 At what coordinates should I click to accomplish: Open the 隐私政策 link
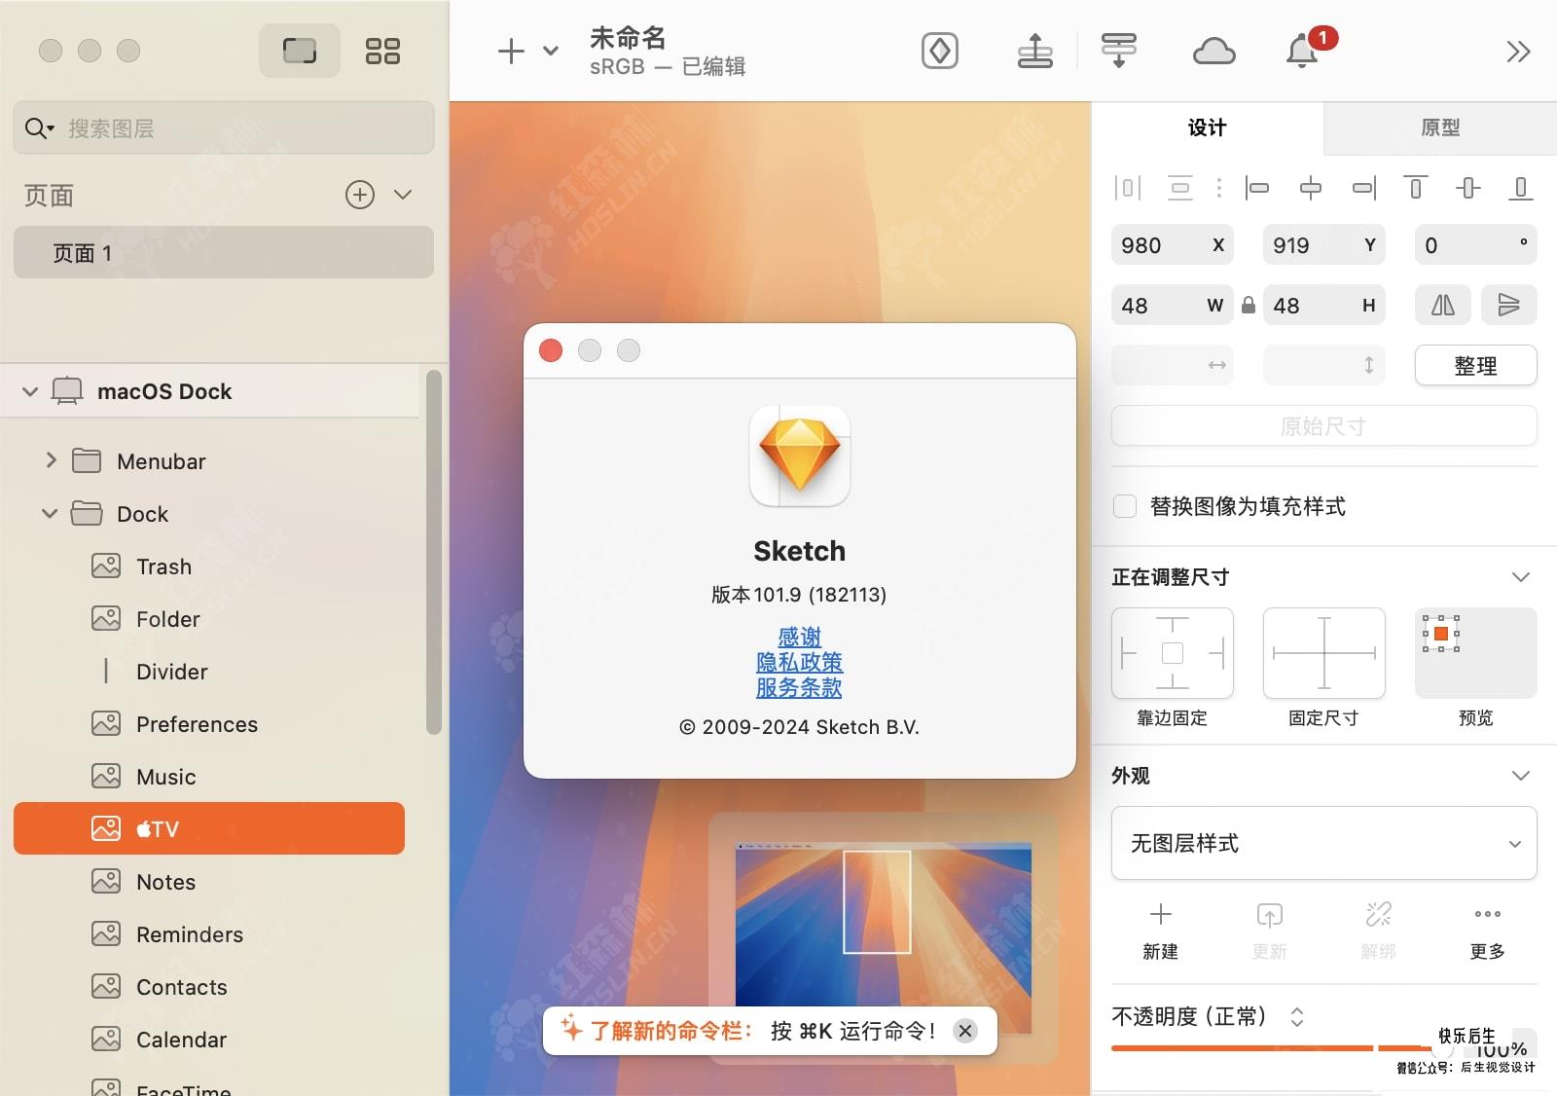pos(800,662)
